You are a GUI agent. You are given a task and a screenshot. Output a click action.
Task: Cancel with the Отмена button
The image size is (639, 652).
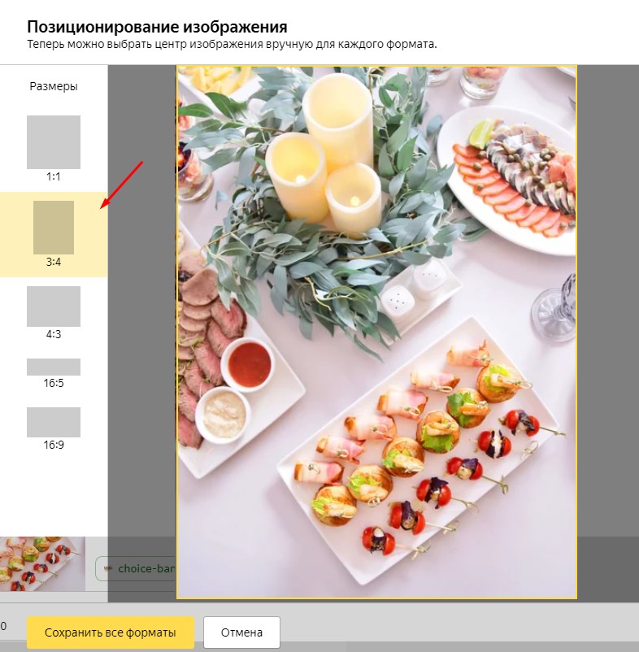click(241, 632)
